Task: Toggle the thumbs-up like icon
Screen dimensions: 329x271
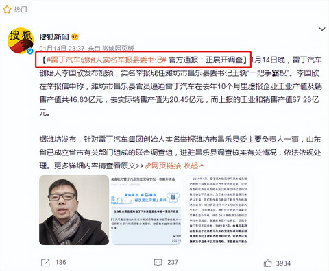Action: (x=268, y=263)
